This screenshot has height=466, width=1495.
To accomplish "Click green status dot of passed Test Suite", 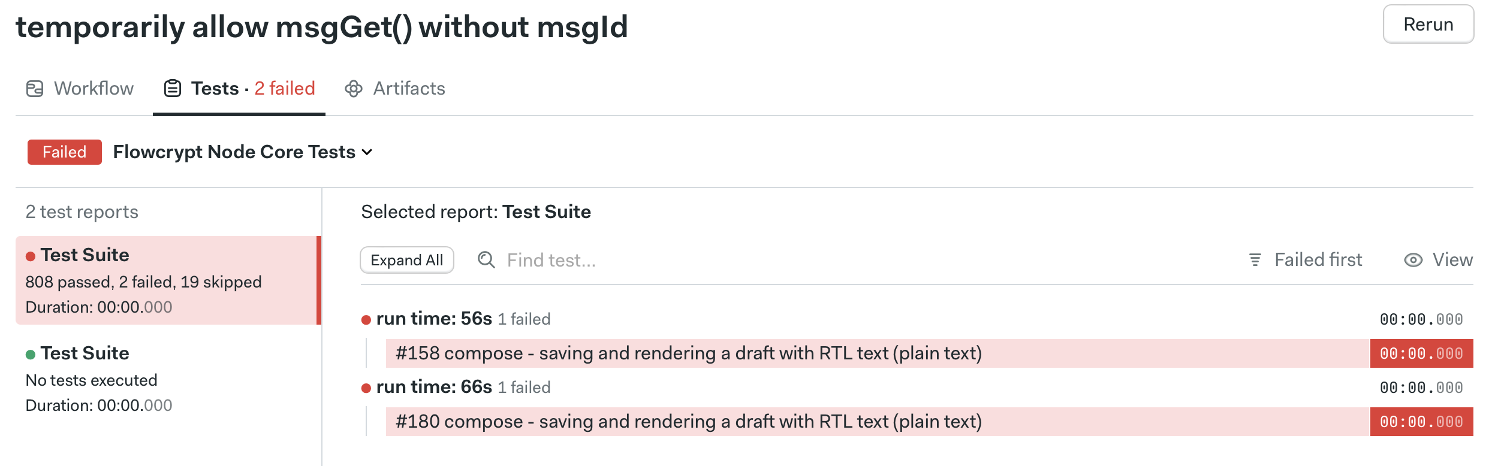I will click(x=31, y=355).
